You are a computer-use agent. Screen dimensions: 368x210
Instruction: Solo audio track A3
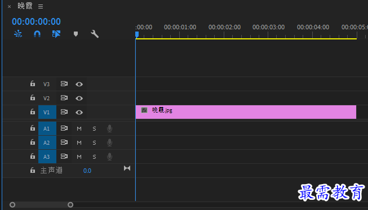(x=94, y=157)
